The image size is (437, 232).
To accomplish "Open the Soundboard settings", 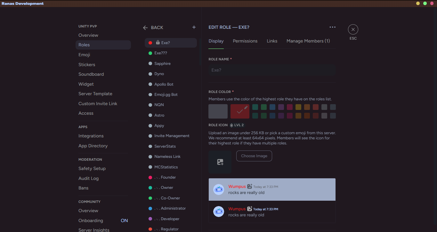I will (x=103, y=74).
